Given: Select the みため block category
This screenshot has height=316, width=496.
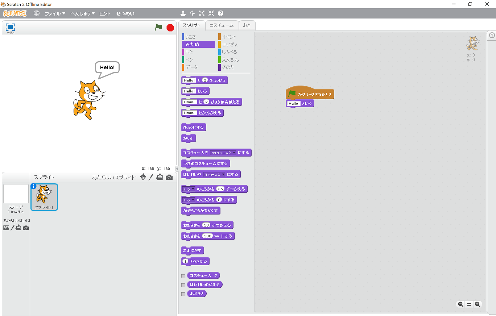Looking at the screenshot, I should (198, 44).
